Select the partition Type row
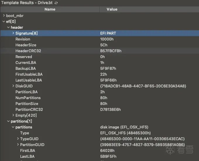Screen dimensions: 199x161 [x=25, y=133]
